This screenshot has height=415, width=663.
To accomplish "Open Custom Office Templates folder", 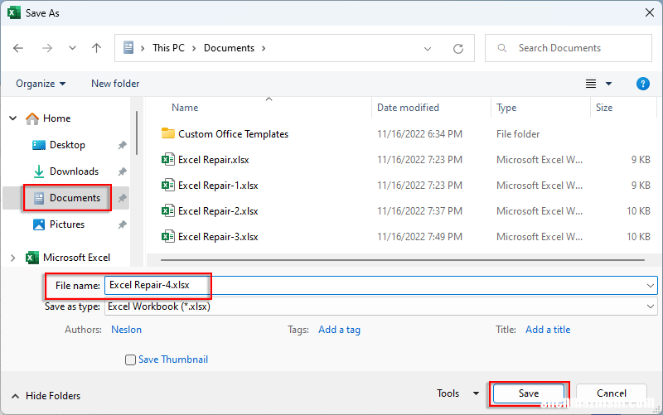I will pyautogui.click(x=233, y=134).
